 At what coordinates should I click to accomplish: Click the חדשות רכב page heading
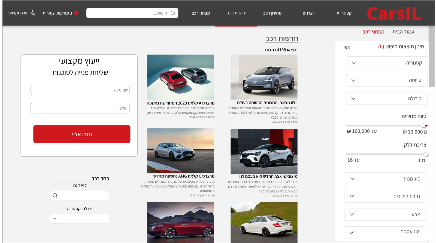point(282,39)
